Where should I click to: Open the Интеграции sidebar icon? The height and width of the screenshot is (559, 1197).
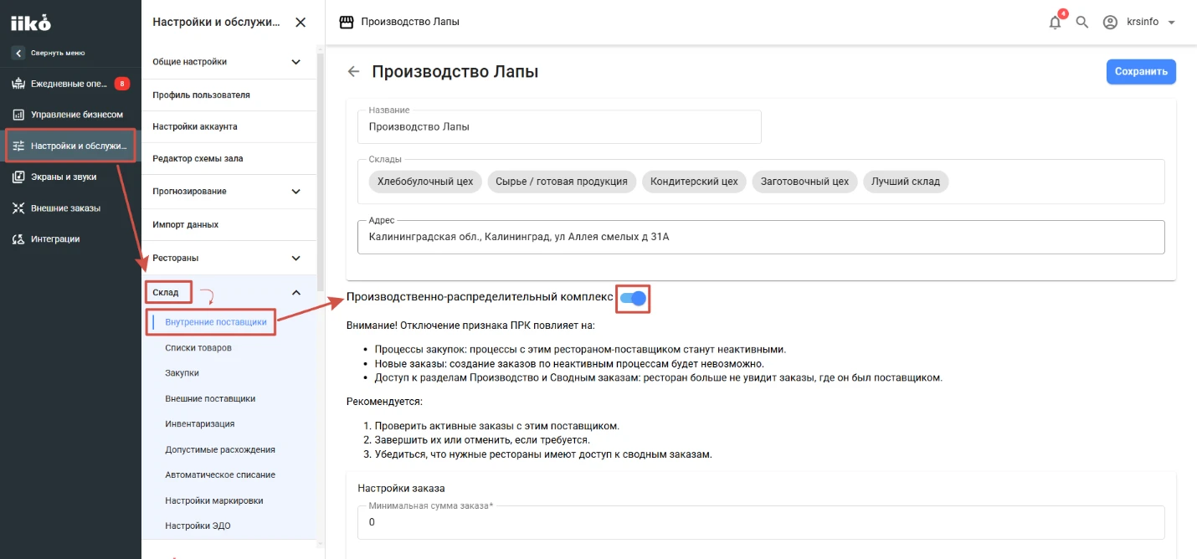pos(18,238)
